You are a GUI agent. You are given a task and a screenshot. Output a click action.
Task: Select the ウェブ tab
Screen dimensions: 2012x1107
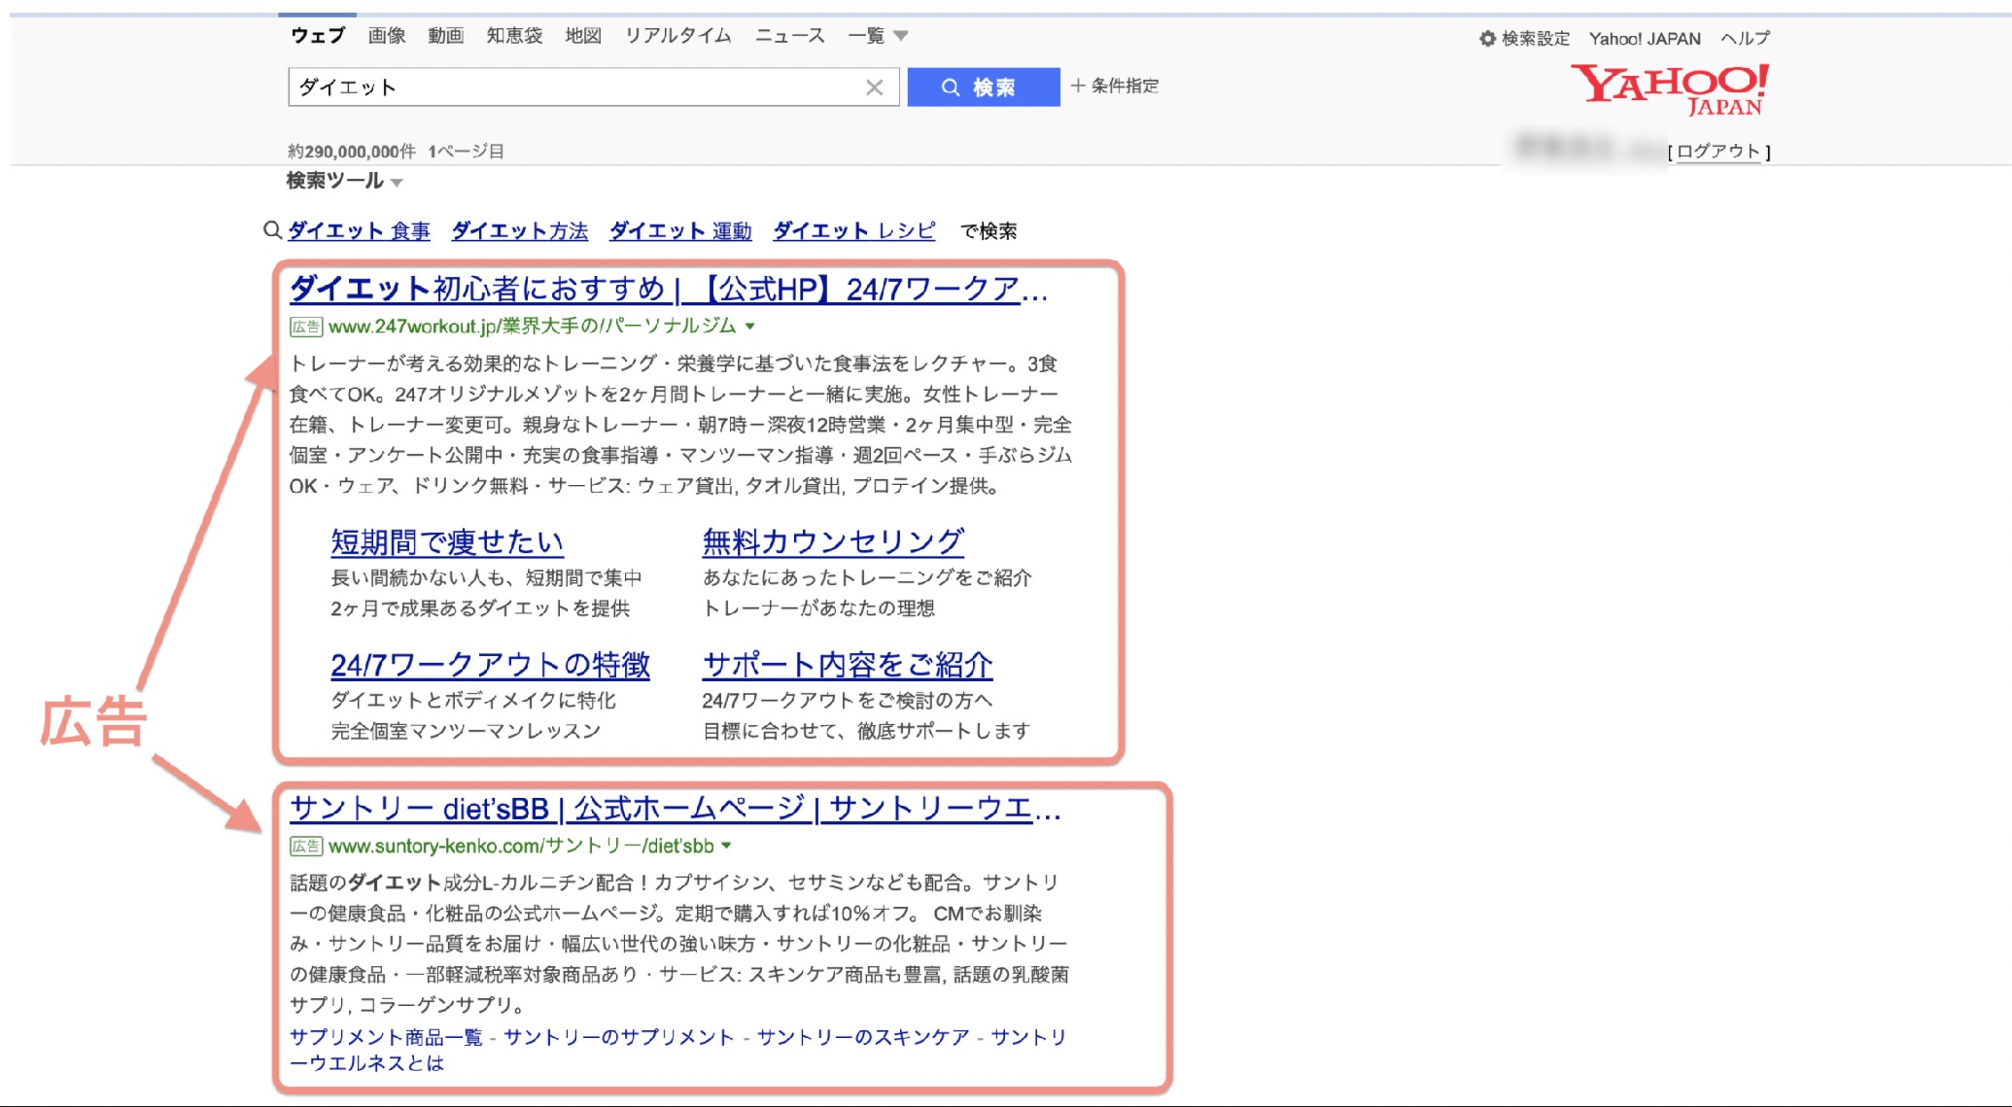point(318,36)
